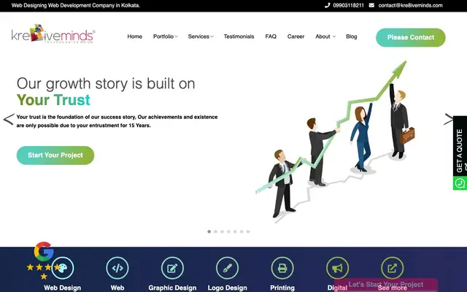Click the Digital megaphone icon
The height and width of the screenshot is (292, 467).
click(337, 268)
